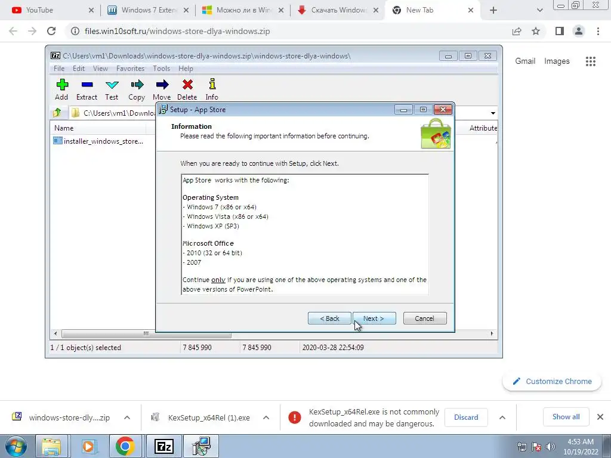This screenshot has width=611, height=458.
Task: Close the New Tab tab
Action: point(471,10)
